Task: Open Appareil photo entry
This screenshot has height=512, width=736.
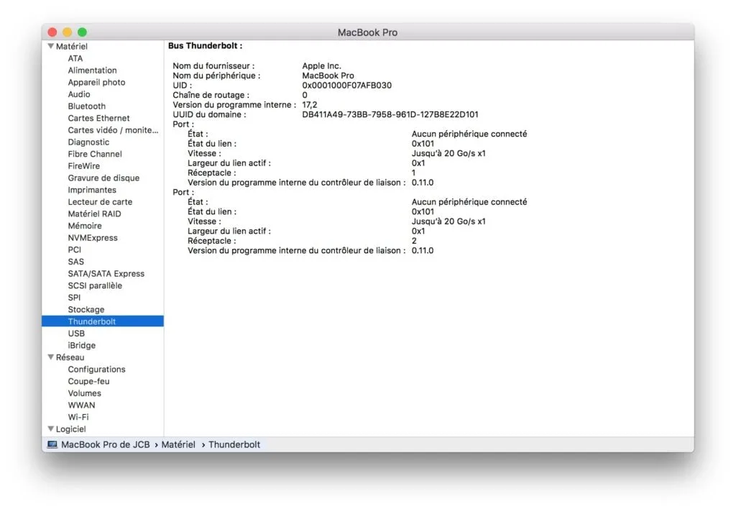Action: (96, 82)
